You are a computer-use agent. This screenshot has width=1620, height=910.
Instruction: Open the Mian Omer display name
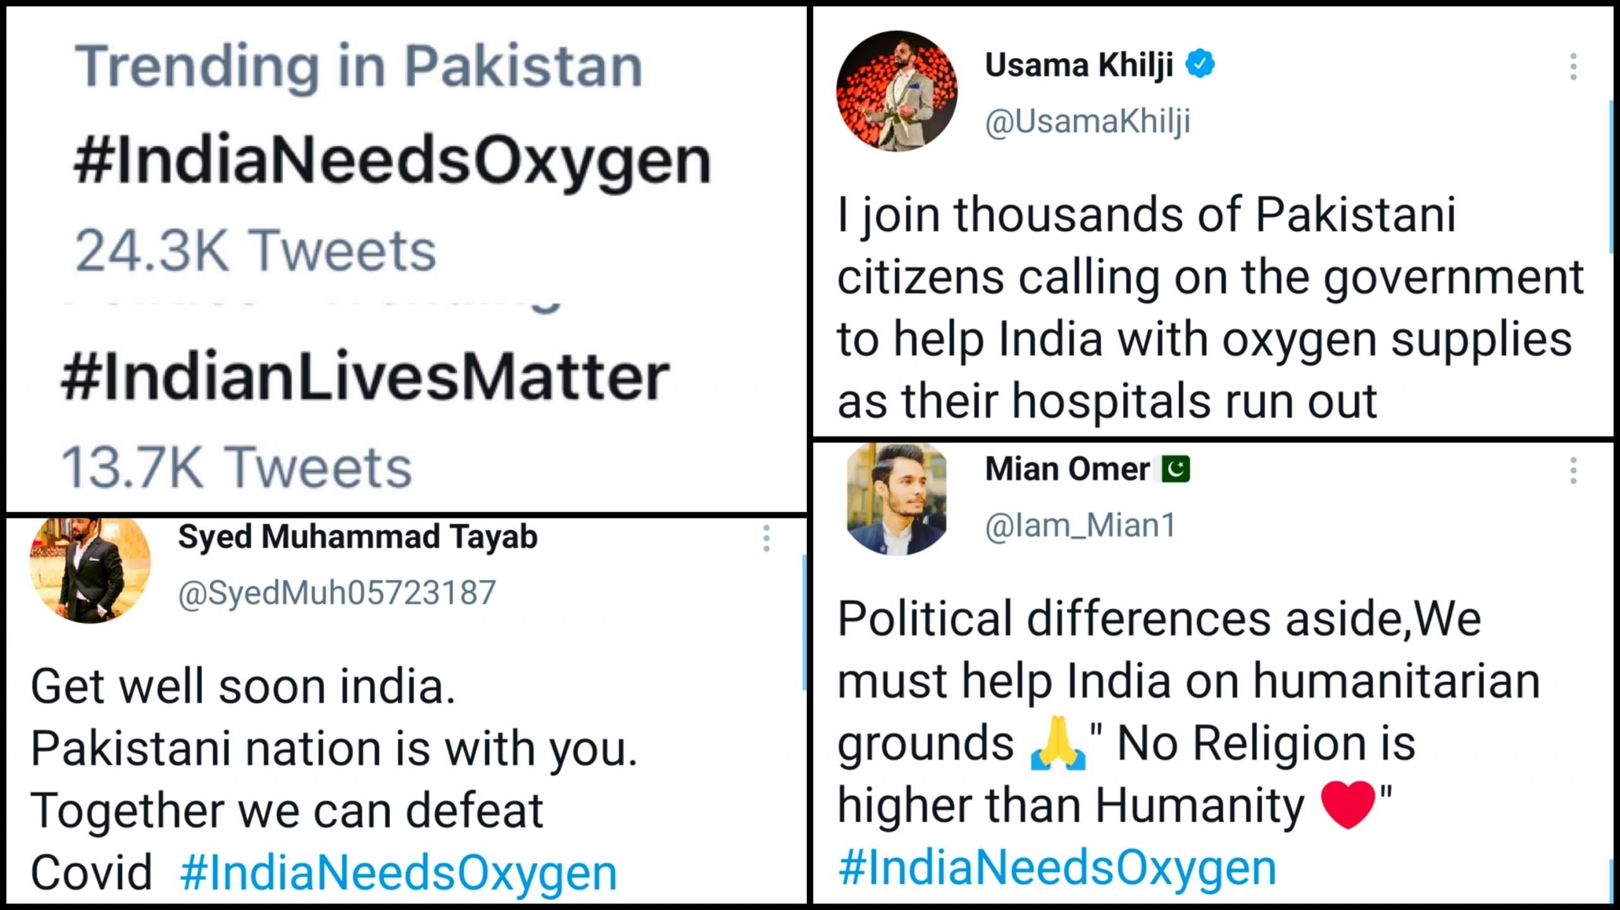coord(1067,470)
